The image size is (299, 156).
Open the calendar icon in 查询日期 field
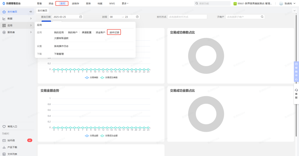click(81, 17)
